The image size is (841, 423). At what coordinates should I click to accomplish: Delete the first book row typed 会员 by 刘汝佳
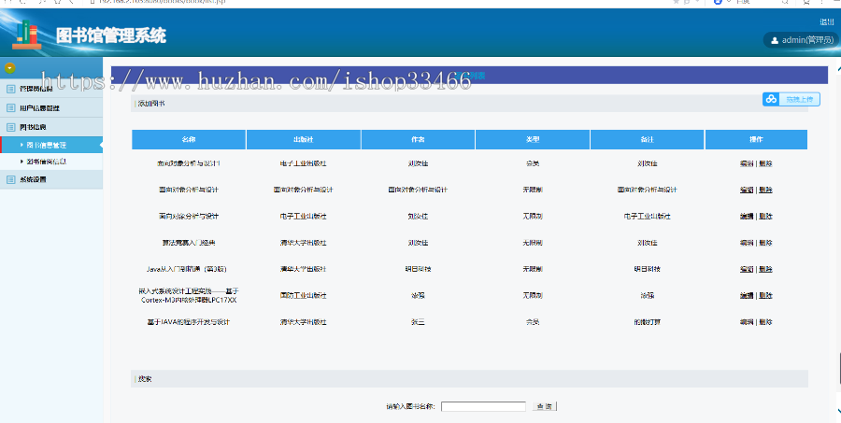click(x=765, y=163)
